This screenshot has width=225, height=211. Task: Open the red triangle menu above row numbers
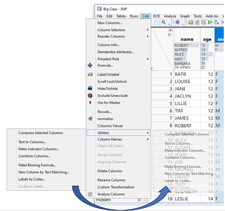click(170, 30)
